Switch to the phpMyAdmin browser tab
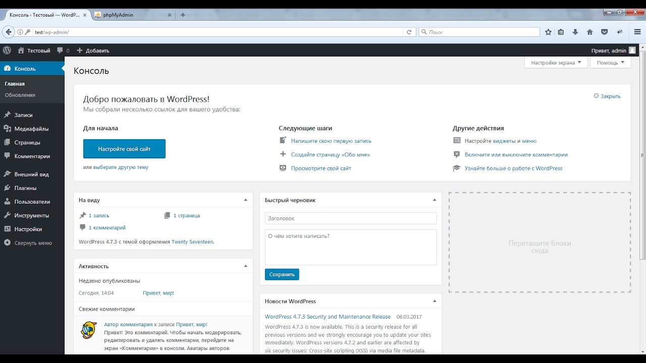The image size is (646, 363). [x=133, y=15]
